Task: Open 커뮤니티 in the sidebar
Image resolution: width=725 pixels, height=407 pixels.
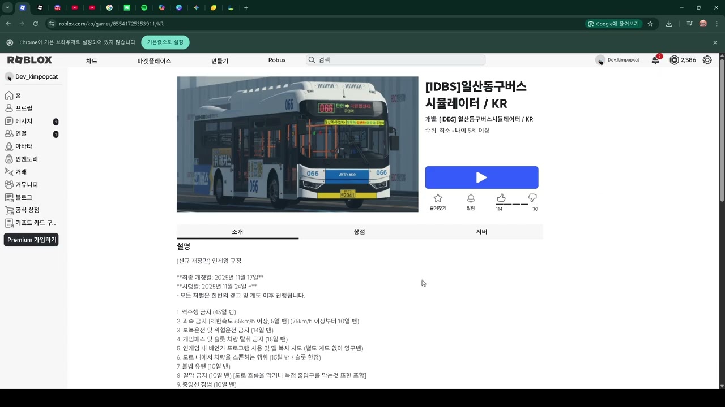Action: click(x=22, y=185)
